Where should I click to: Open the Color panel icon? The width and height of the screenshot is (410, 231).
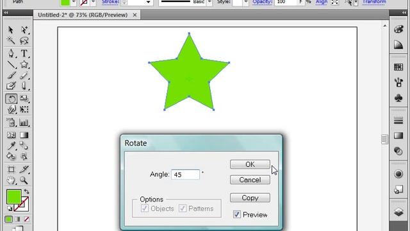pyautogui.click(x=398, y=29)
